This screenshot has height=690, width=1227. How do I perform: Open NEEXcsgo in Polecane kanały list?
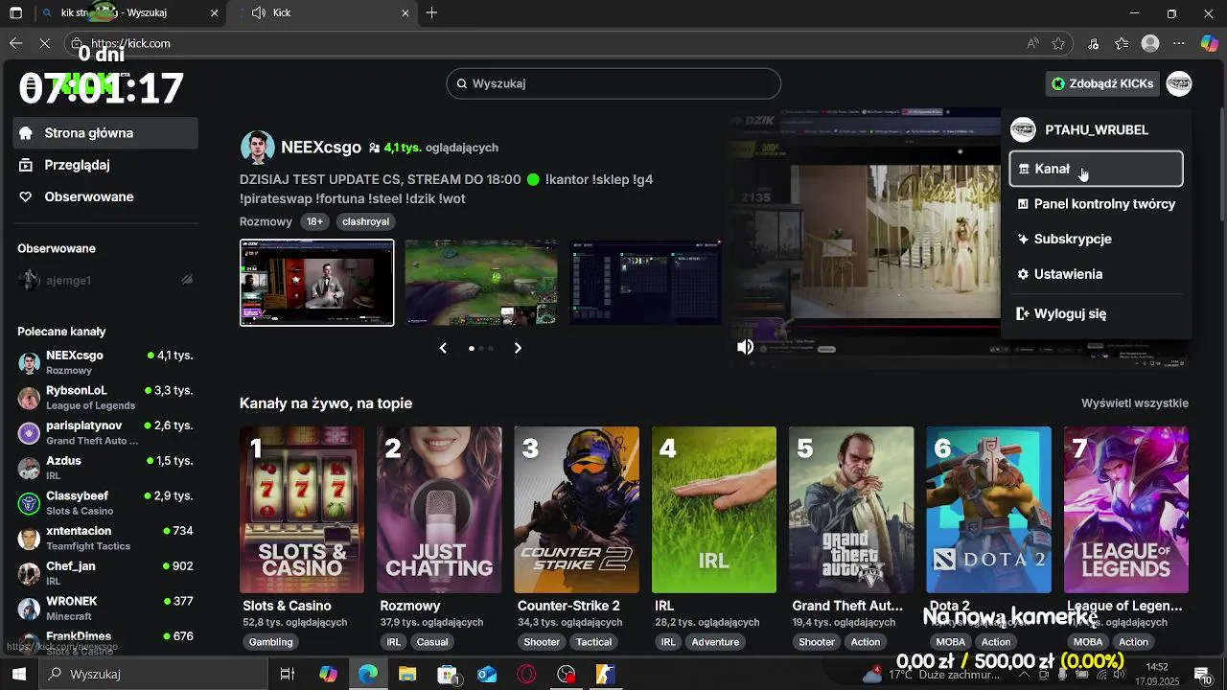click(105, 362)
